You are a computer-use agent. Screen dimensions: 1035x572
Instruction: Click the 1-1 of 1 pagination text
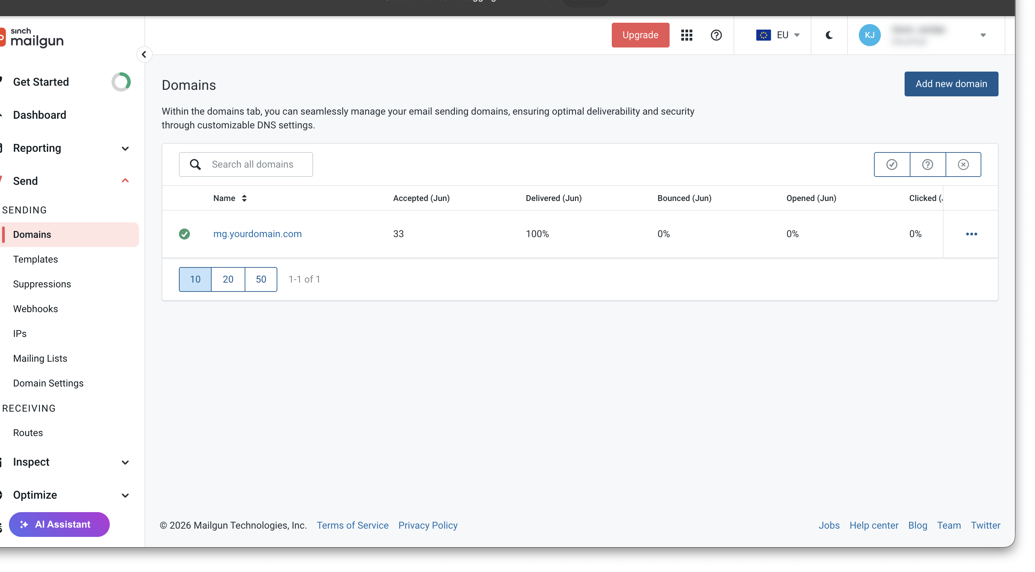304,279
